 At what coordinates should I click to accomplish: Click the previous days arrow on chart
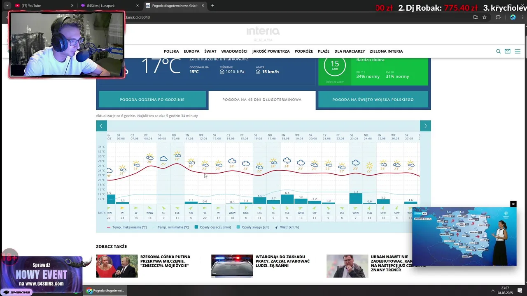tap(101, 126)
